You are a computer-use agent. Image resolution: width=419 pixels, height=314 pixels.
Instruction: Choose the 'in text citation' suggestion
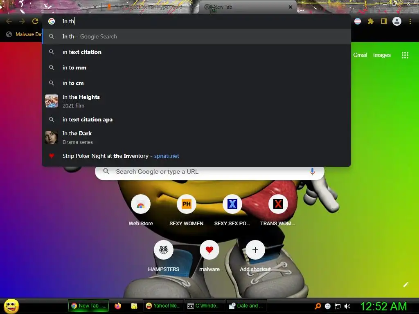(196, 52)
